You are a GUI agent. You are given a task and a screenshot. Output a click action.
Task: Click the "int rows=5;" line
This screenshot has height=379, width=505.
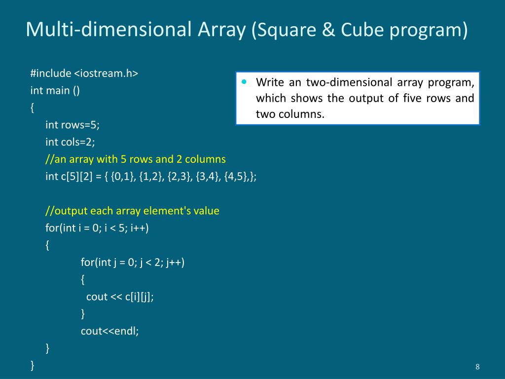72,125
